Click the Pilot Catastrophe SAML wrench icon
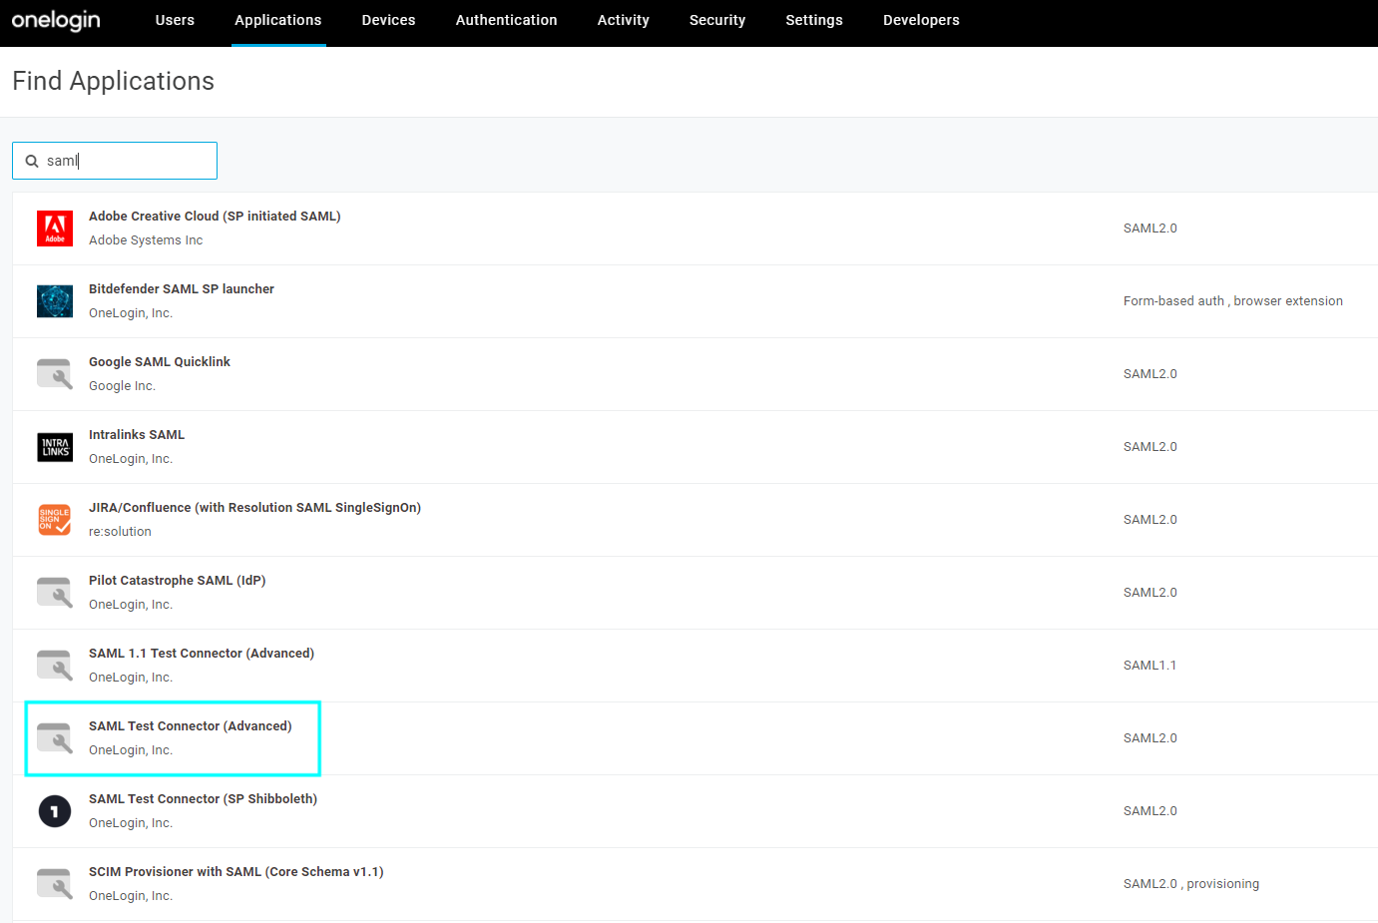 55,593
